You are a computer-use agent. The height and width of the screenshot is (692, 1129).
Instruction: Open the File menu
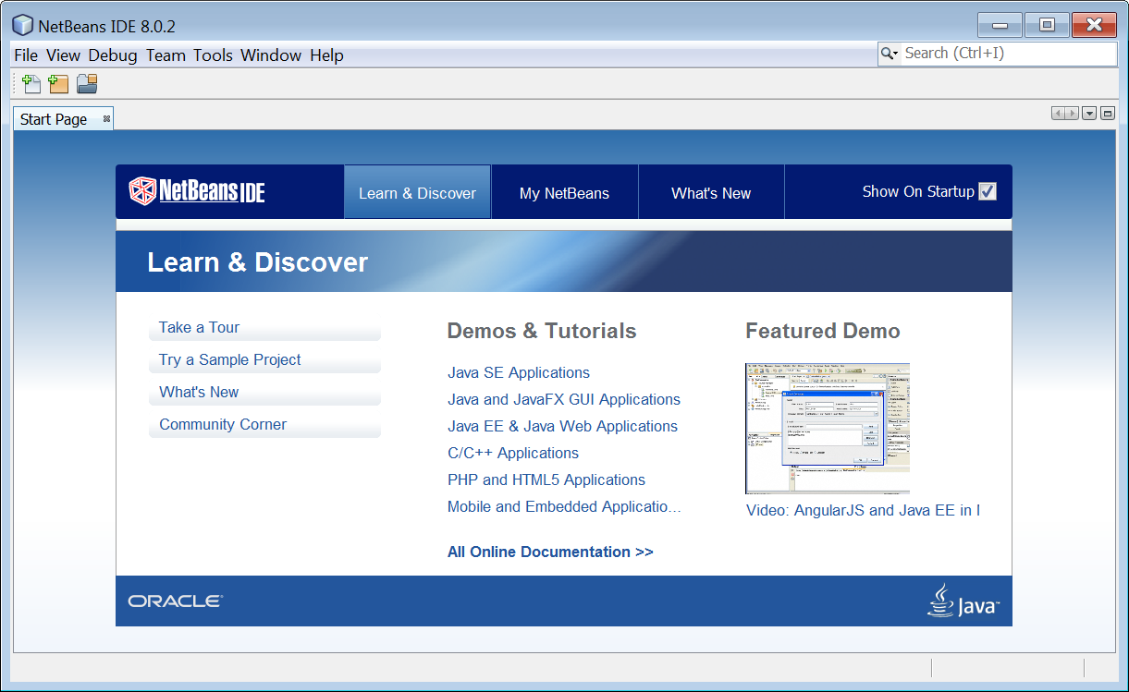26,55
